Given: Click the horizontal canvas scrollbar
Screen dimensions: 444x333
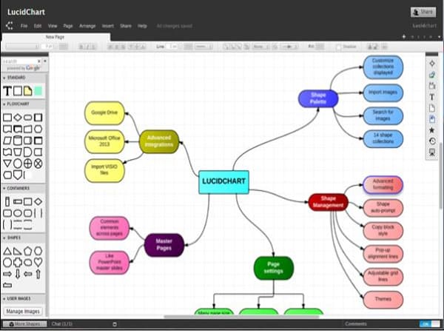Looking at the screenshot, I should pos(241,317).
